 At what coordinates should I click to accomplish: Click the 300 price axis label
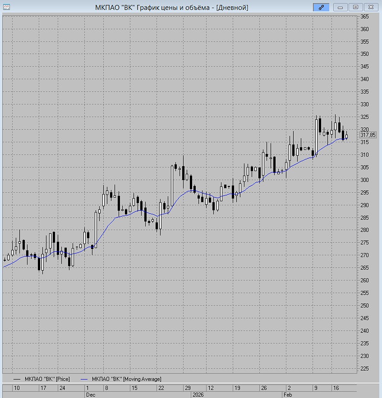coord(364,180)
